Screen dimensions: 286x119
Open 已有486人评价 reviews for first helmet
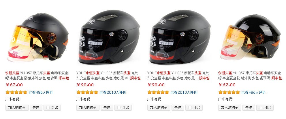(x=41, y=93)
